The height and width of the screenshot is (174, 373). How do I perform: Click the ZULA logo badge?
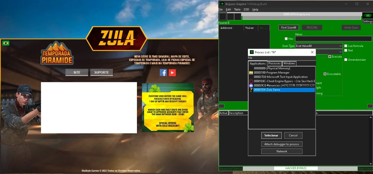tap(116, 39)
